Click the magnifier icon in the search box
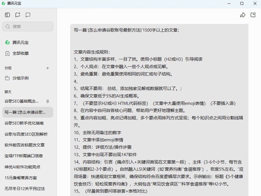This screenshot has width=261, height=196. 8,26
